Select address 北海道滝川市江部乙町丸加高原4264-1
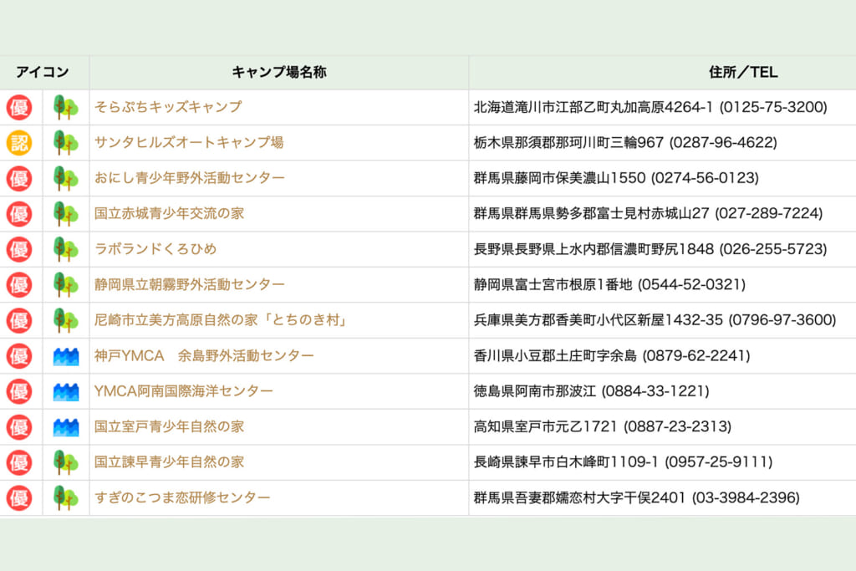 (594, 107)
